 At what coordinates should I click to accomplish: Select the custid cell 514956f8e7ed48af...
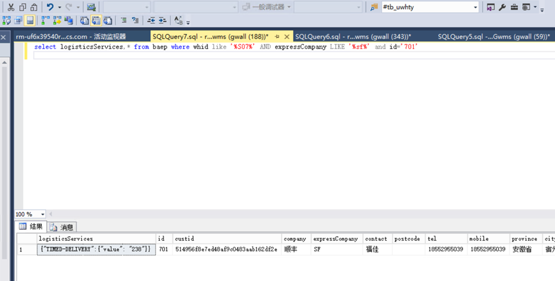click(x=227, y=249)
